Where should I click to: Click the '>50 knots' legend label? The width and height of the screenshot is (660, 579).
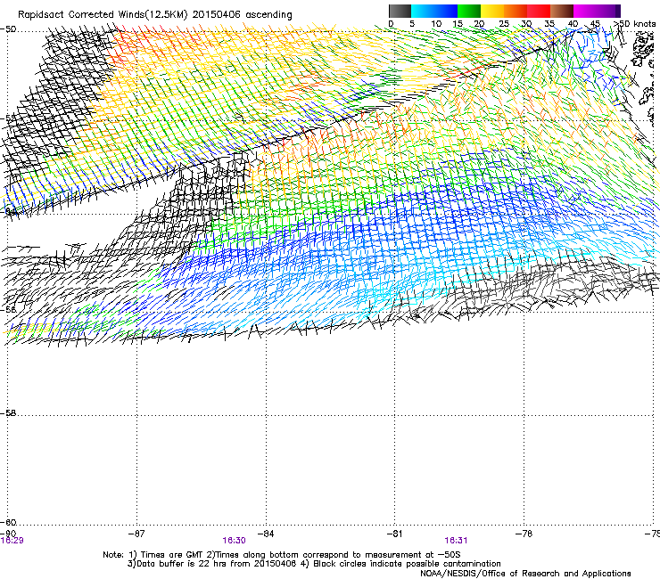(x=634, y=24)
